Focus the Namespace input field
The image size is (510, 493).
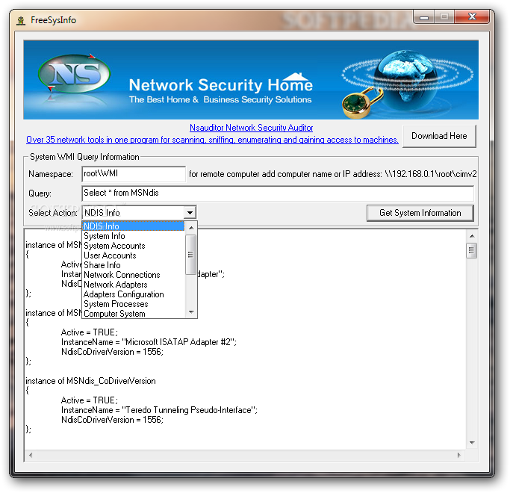(134, 174)
